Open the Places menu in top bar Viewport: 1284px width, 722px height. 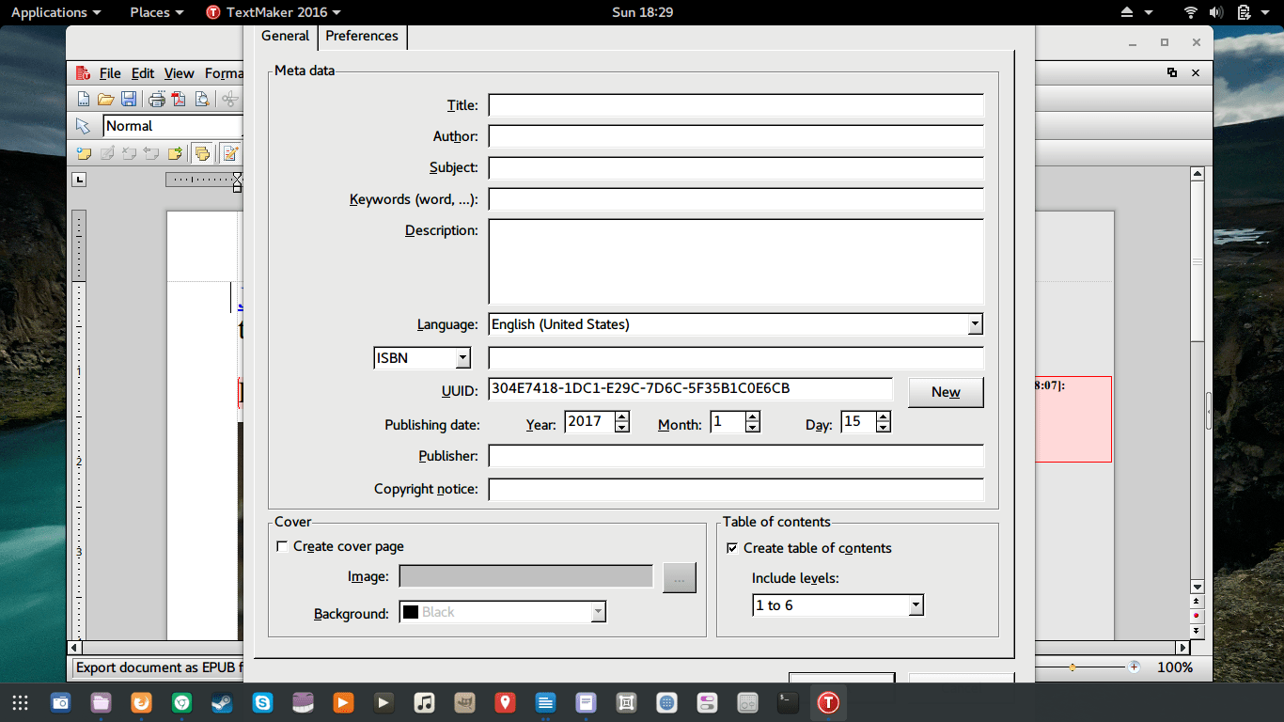tap(156, 12)
